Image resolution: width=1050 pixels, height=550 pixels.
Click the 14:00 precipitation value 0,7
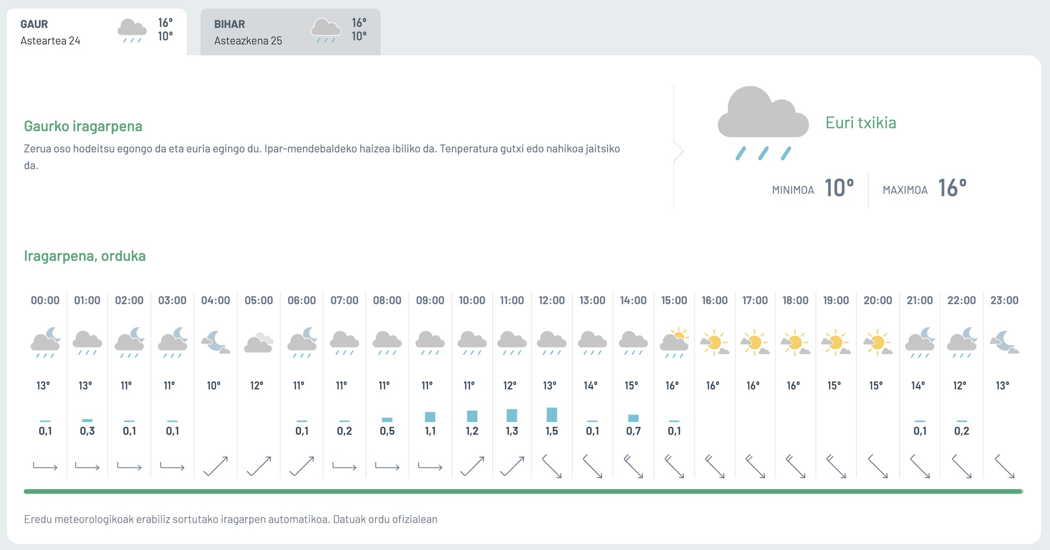pyautogui.click(x=633, y=431)
